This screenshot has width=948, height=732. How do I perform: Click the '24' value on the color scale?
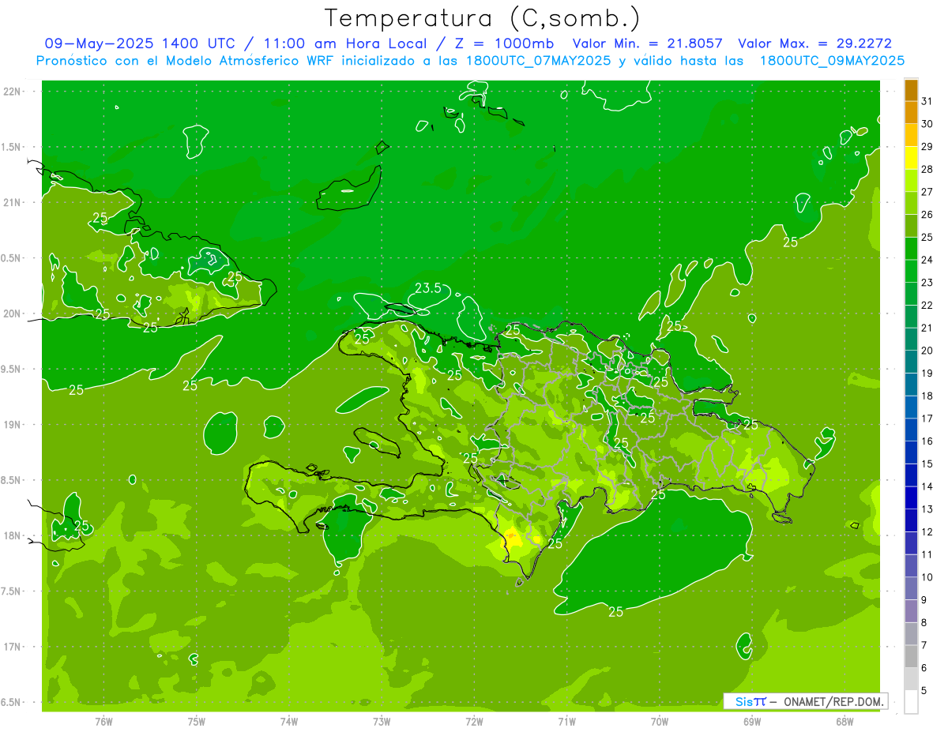pos(927,260)
